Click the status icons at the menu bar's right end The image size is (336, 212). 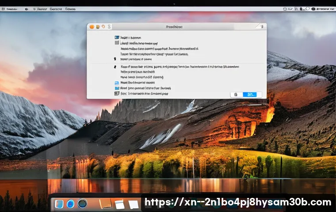pyautogui.click(x=321, y=8)
